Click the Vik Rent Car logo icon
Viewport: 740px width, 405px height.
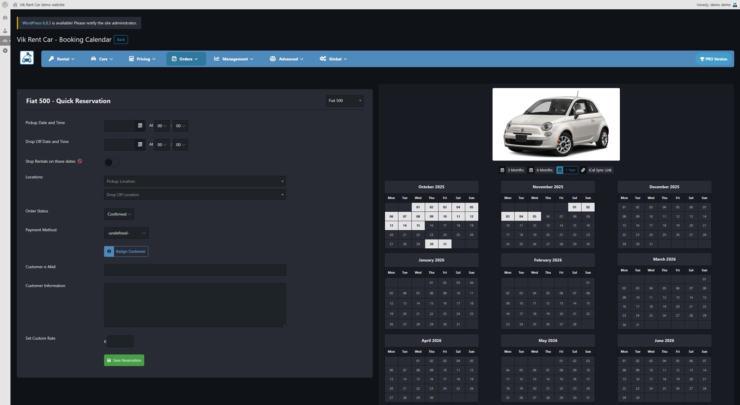(27, 58)
